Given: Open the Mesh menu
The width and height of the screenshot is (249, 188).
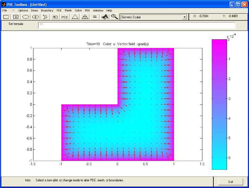Looking at the screenshot, I should click(68, 11).
